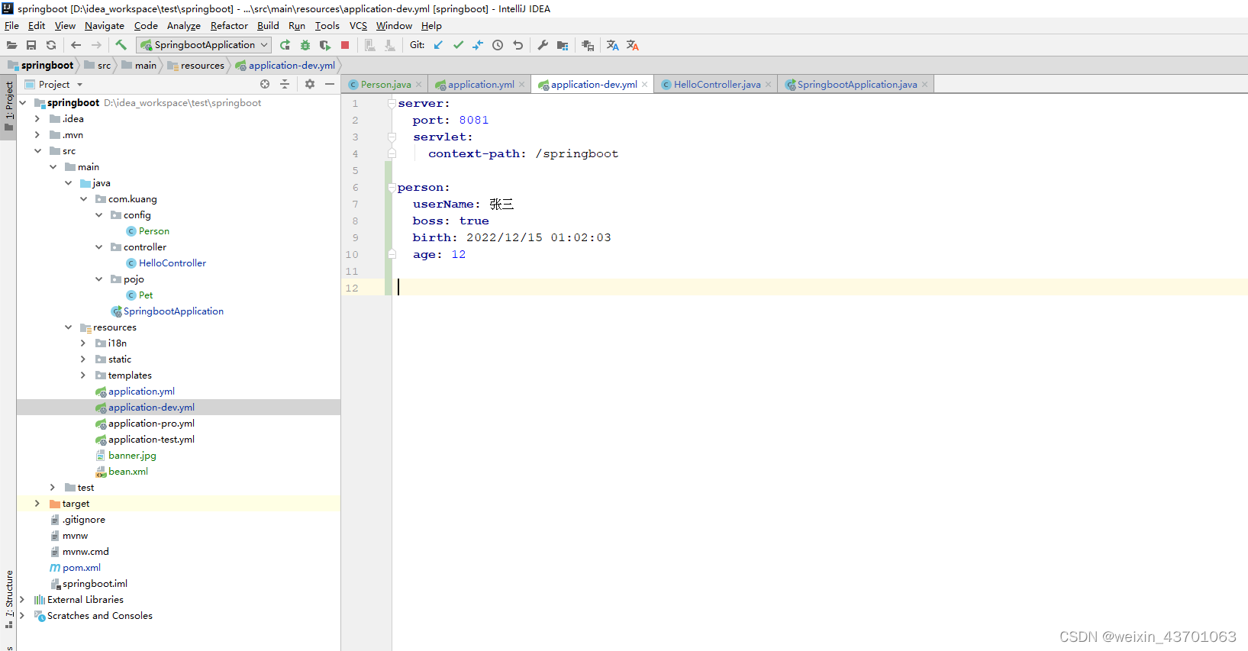The width and height of the screenshot is (1248, 651).
Task: Navigate forward with the right arrow
Action: [x=96, y=45]
